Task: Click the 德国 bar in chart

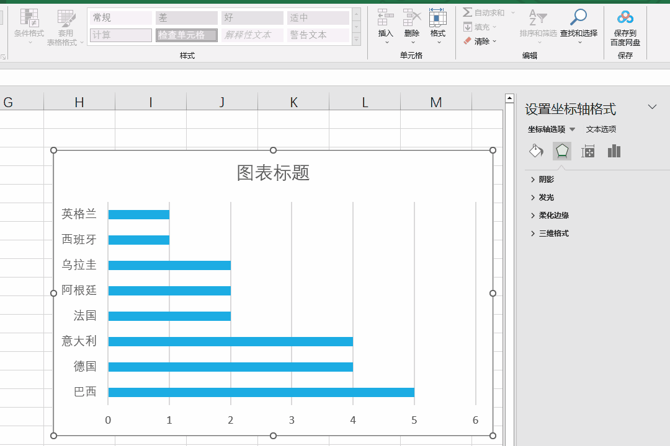Action: (231, 367)
